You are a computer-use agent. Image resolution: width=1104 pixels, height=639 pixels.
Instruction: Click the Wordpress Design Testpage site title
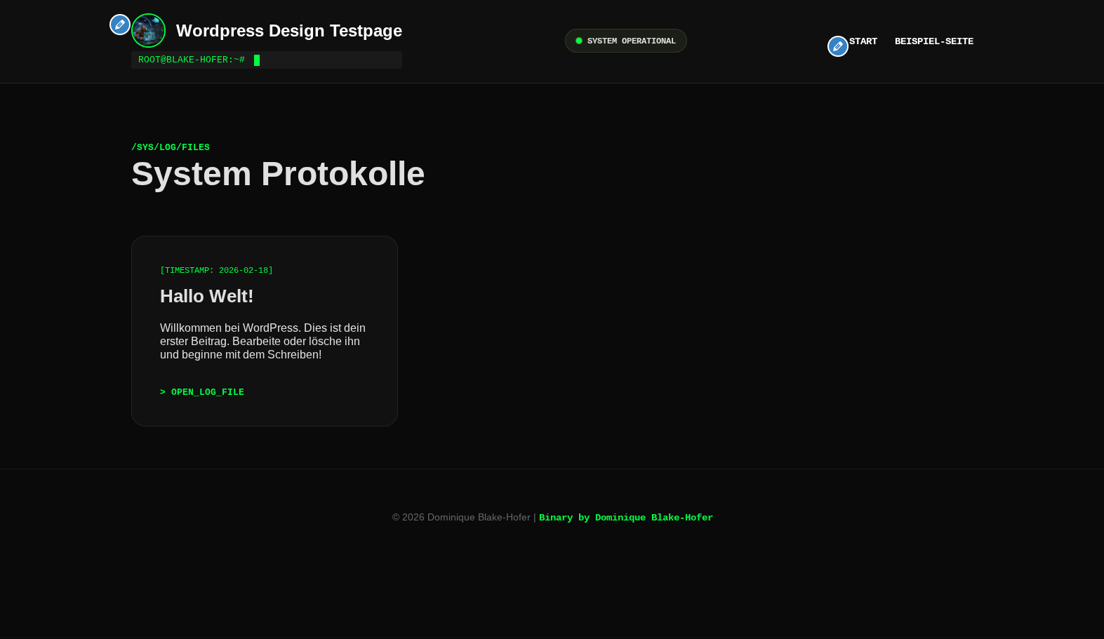click(288, 31)
